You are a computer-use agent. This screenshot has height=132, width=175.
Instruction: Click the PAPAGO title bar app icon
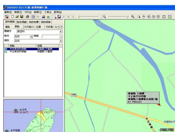click(5, 7)
